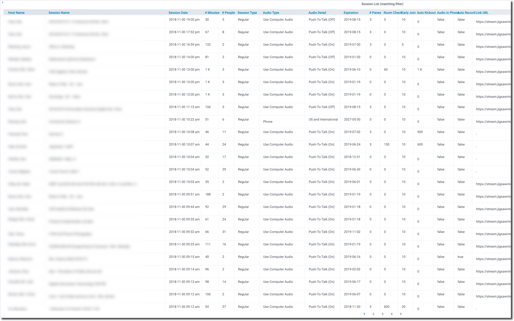Image resolution: width=514 pixels, height=321 pixels.
Task: Click the Link URL column header
Action: tap(482, 13)
